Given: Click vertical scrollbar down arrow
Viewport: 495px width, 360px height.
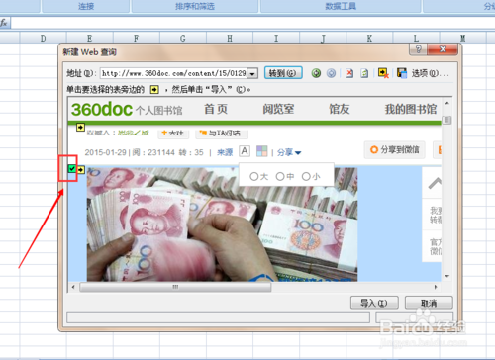Looking at the screenshot, I should pos(447,276).
